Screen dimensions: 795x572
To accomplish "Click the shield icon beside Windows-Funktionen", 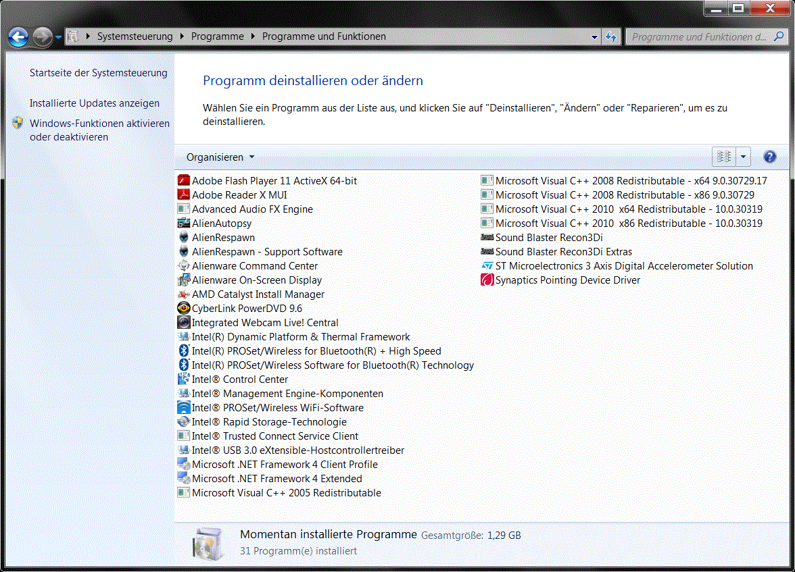I will click(18, 123).
